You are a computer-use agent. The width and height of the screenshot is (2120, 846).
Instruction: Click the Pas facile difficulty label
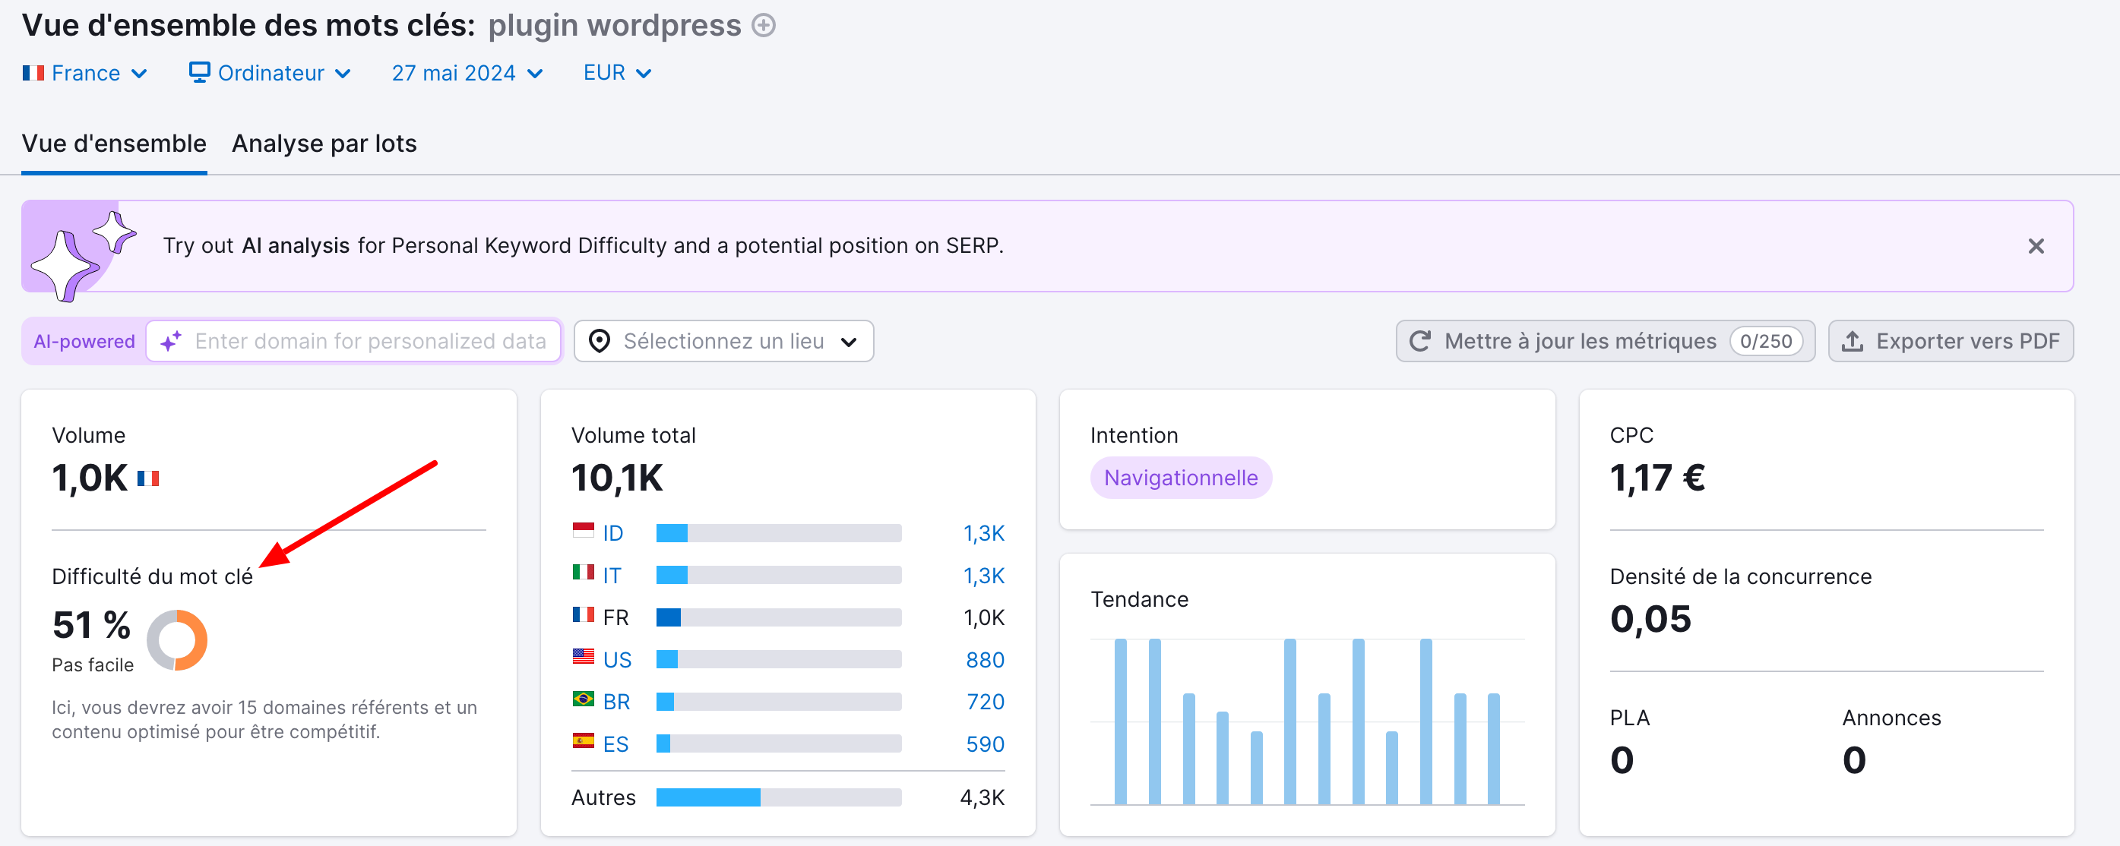(x=92, y=665)
